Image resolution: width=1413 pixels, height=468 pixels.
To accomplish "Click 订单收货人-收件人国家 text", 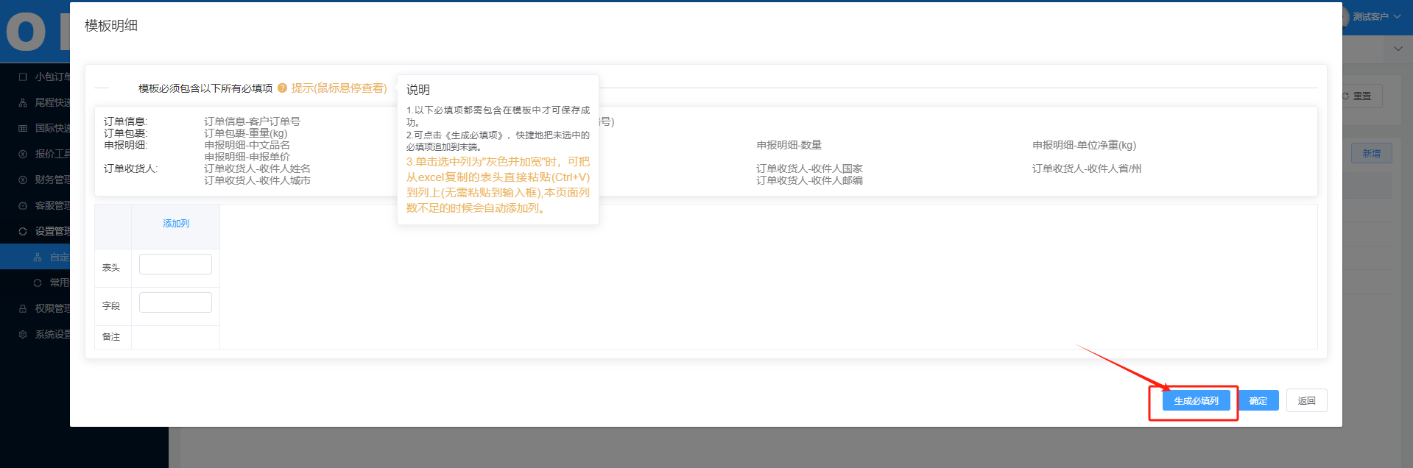I will [809, 169].
